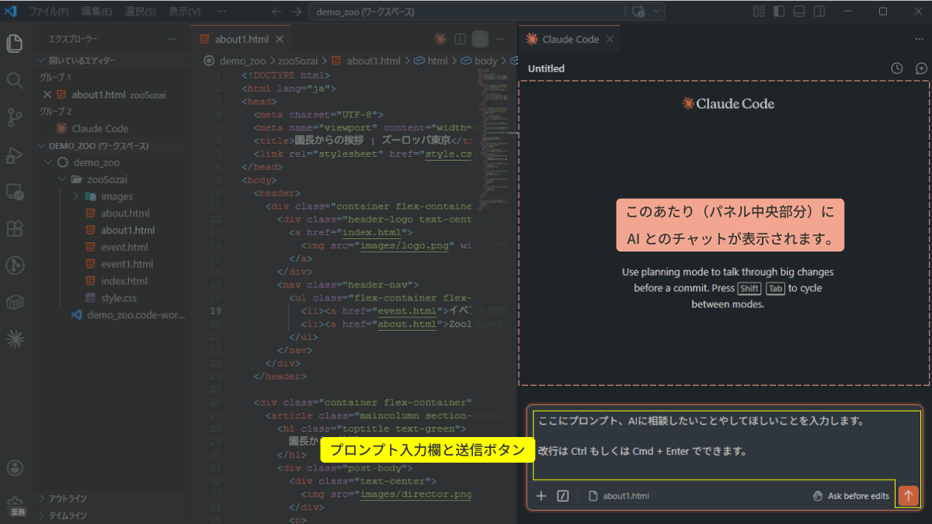Click the plus attach icon in prompt box
The height and width of the screenshot is (524, 932).
pyautogui.click(x=541, y=496)
